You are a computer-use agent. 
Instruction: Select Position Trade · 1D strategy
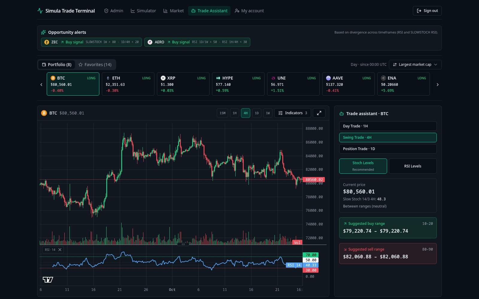(x=388, y=149)
